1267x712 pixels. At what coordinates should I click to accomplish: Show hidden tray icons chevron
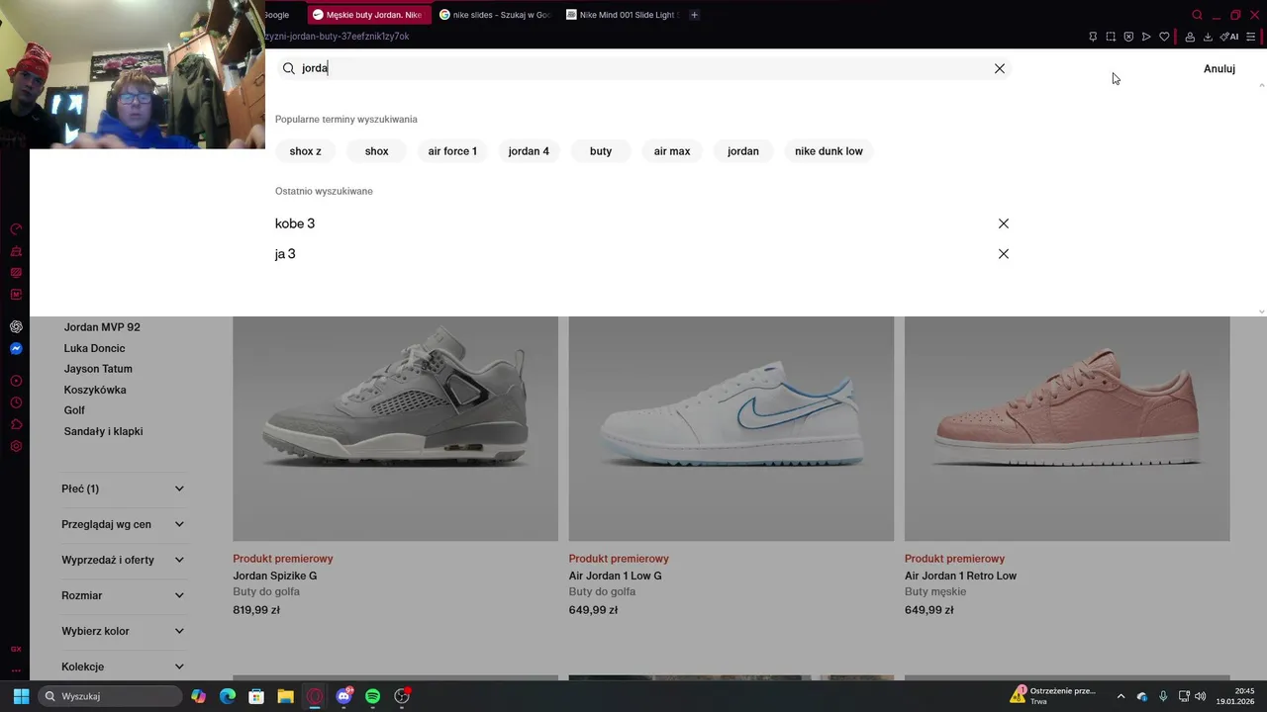[1121, 696]
